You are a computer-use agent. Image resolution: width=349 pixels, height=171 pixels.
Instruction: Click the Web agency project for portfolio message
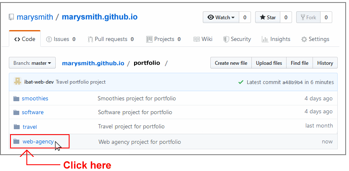pos(140,142)
